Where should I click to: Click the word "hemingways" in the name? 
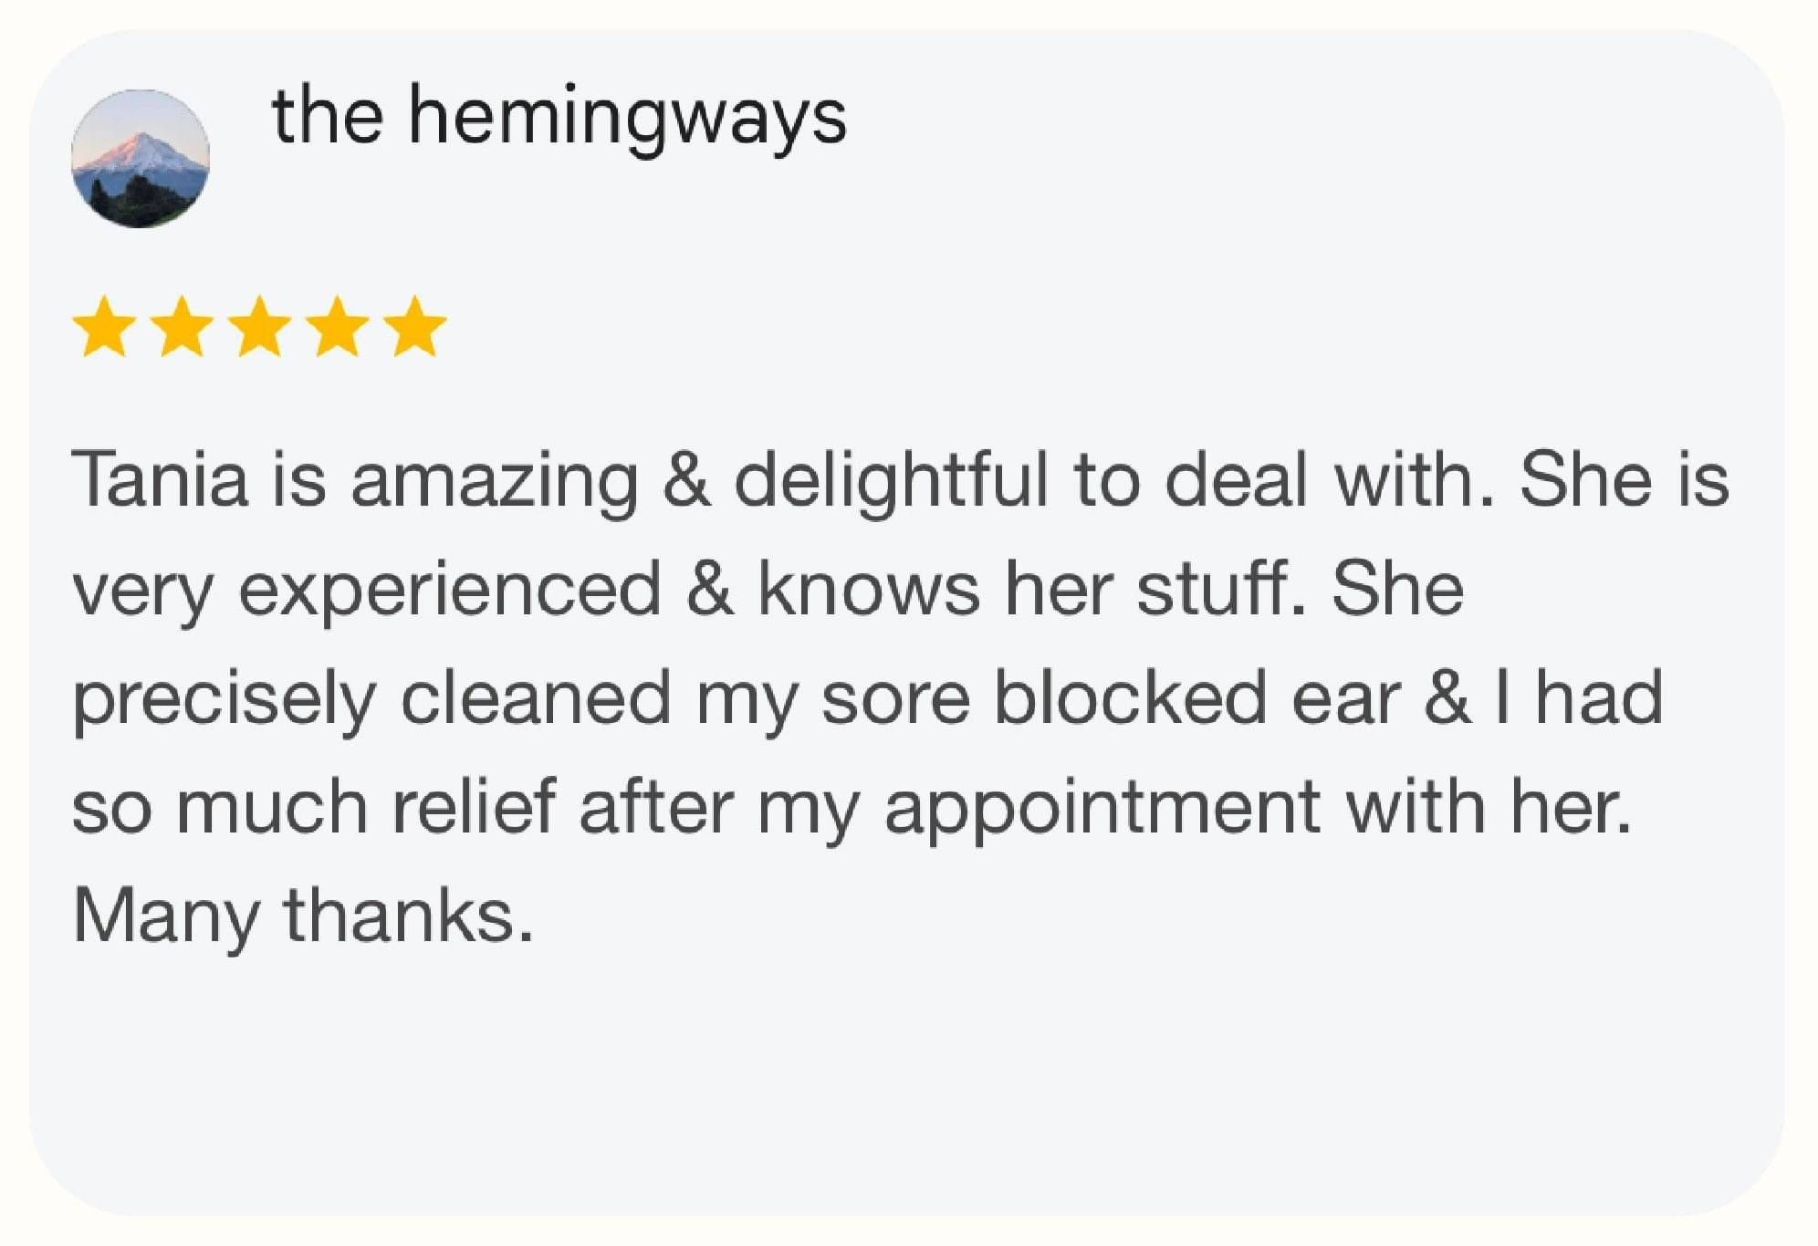(627, 119)
